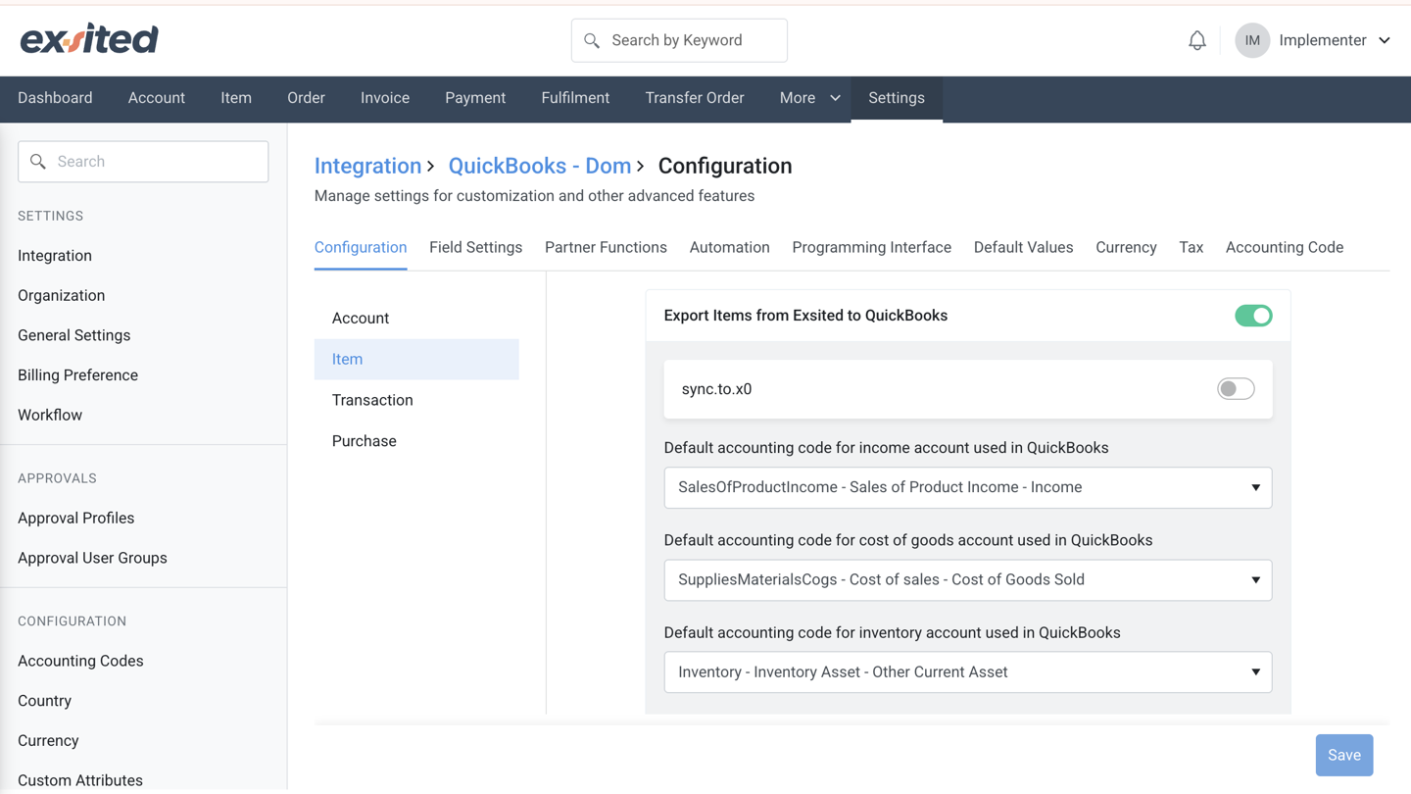Open the Payment menu

(475, 98)
